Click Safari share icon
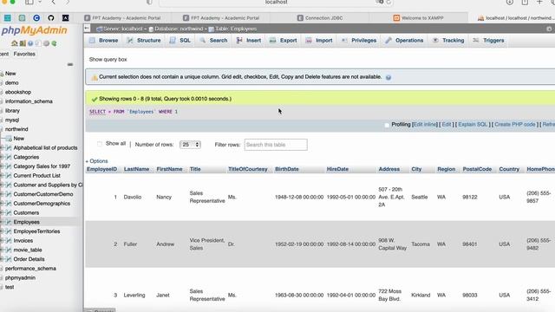This screenshot has width=555, height=312. pyautogui.click(x=525, y=2)
